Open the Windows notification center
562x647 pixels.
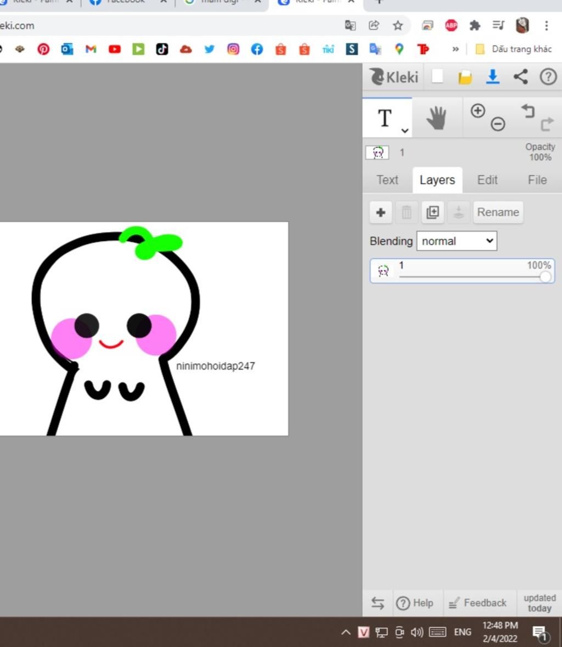coord(539,633)
